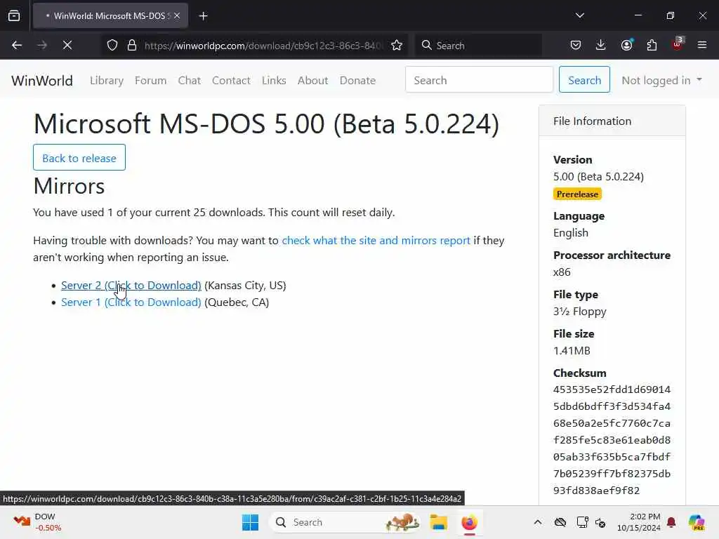719x539 pixels.
Task: Open the Contact nav item
Action: click(x=231, y=81)
